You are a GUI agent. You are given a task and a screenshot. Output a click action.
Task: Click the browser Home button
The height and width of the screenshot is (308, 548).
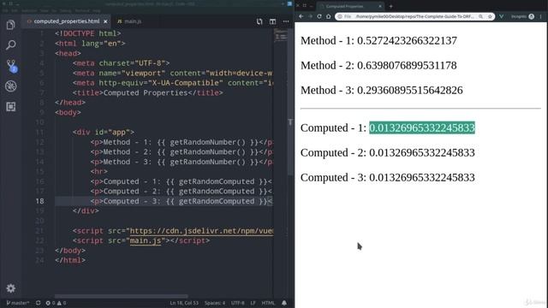pyautogui.click(x=328, y=16)
